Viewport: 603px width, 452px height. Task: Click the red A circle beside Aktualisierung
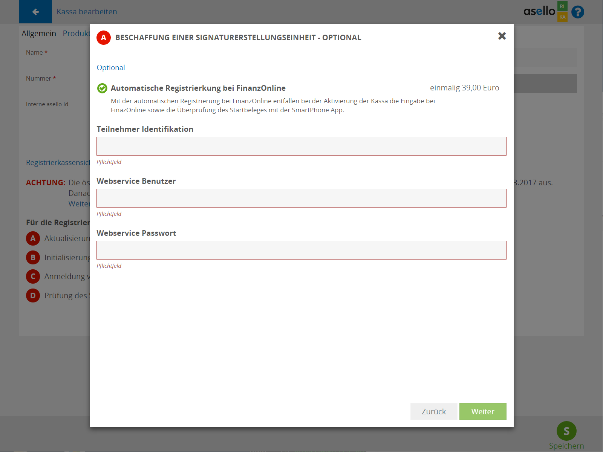click(33, 238)
